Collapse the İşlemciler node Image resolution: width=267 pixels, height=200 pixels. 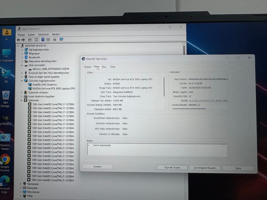[x=21, y=100]
